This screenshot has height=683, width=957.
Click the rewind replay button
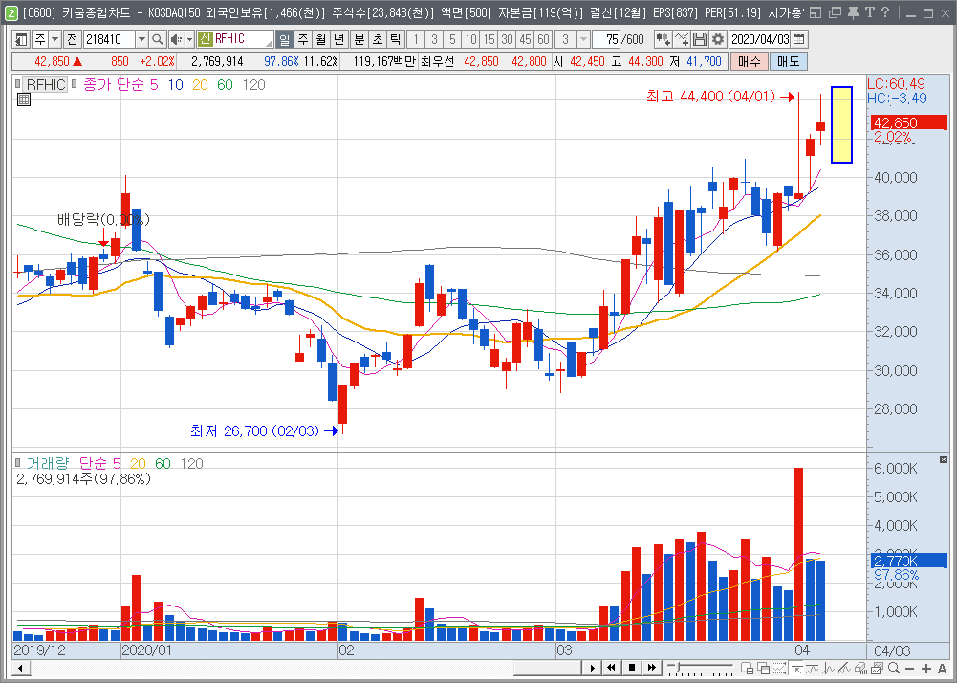(611, 668)
